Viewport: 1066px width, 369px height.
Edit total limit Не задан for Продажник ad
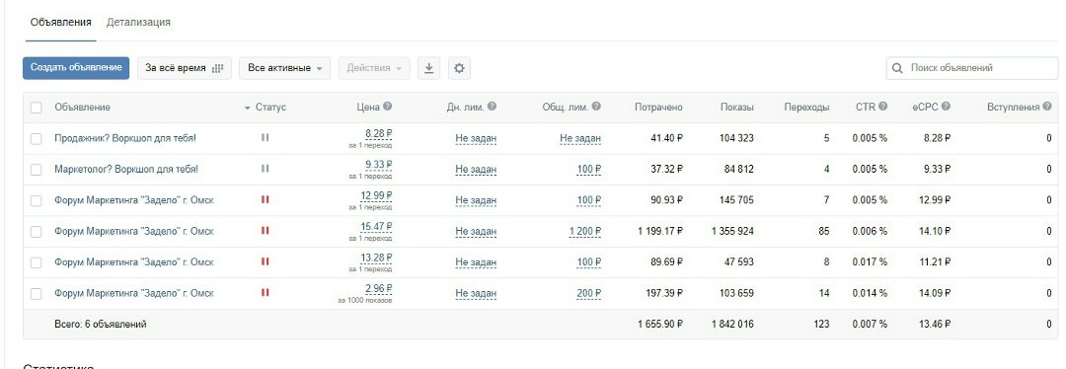(x=580, y=139)
